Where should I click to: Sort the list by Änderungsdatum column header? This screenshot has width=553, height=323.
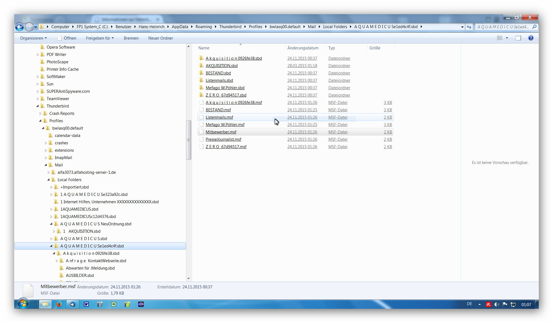pyautogui.click(x=303, y=48)
